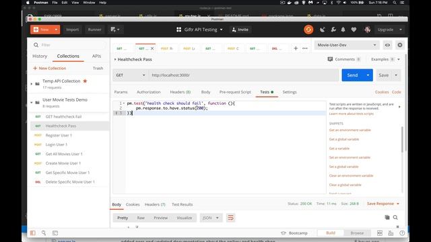Viewport: 431px width, 242px height.
Task: Open the Postman console icon
Action: coord(55,233)
